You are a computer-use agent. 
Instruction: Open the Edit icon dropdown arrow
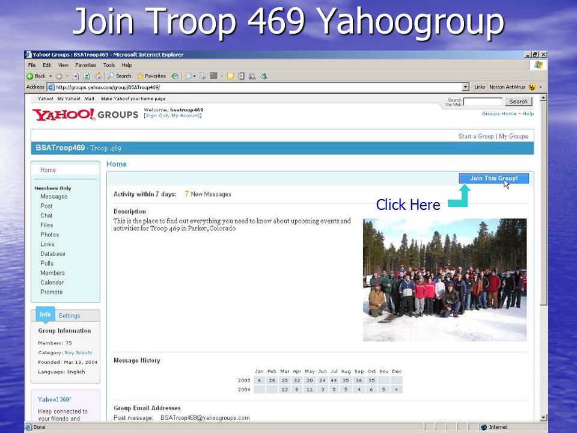pos(222,76)
